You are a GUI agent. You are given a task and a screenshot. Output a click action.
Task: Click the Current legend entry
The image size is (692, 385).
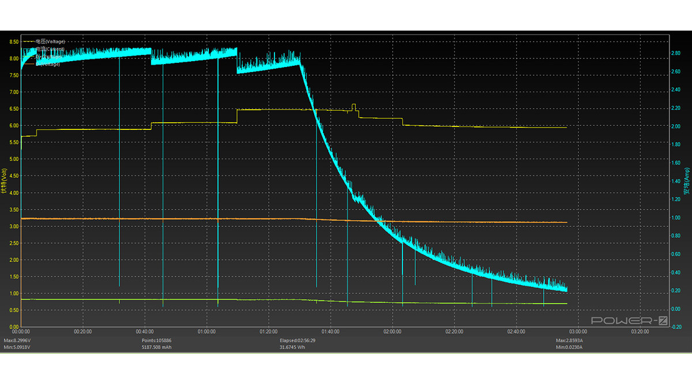click(x=50, y=49)
